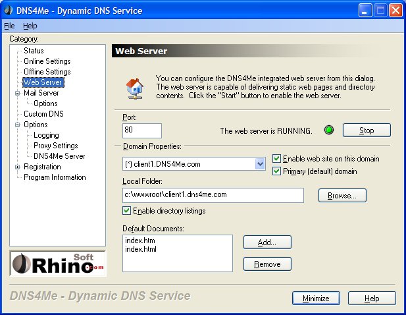The height and width of the screenshot is (315, 406).
Task: Select Status in the category tree
Action: coord(34,51)
